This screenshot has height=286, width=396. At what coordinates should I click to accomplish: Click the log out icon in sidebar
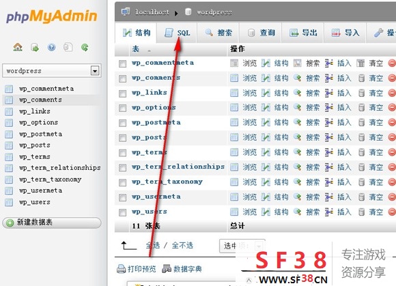click(x=35, y=47)
